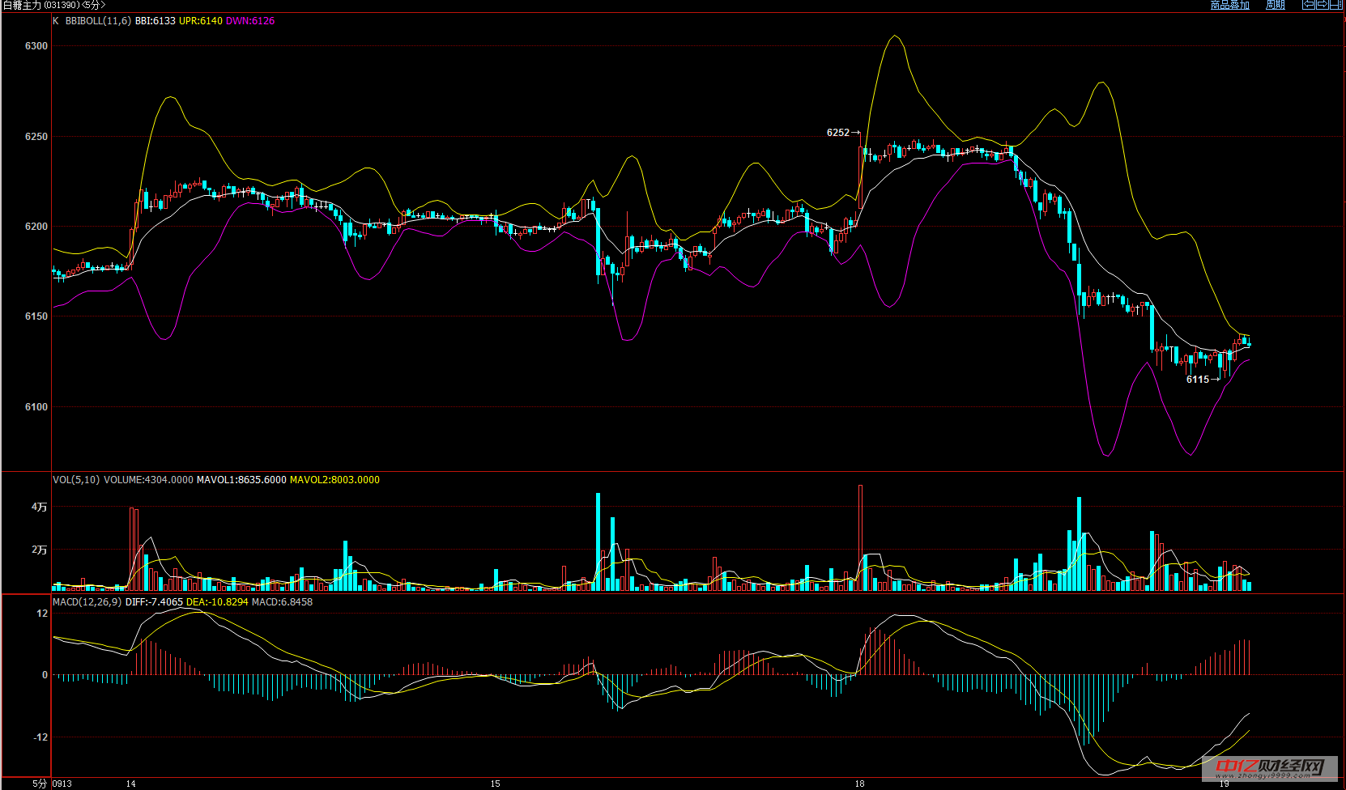Click the 18 date marker on time axis
The height and width of the screenshot is (790, 1346).
click(x=859, y=784)
